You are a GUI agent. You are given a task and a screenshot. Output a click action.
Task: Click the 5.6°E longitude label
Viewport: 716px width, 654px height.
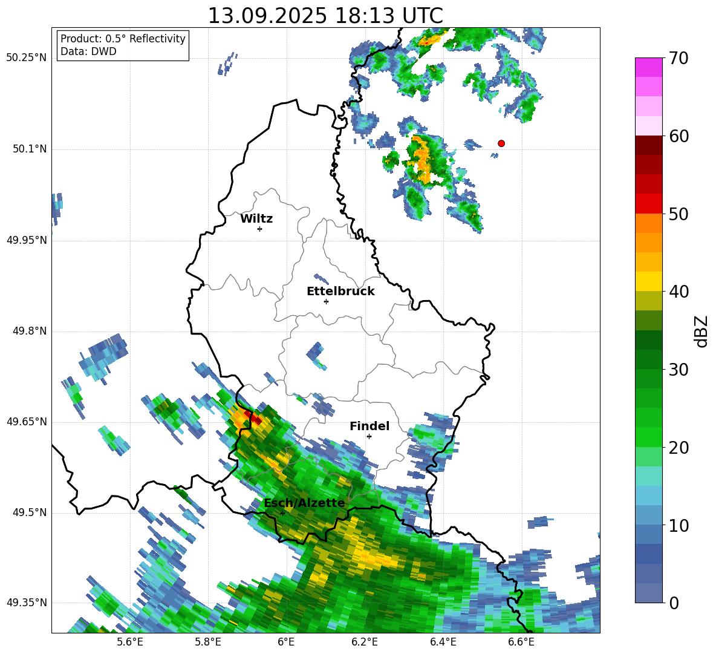coord(129,642)
